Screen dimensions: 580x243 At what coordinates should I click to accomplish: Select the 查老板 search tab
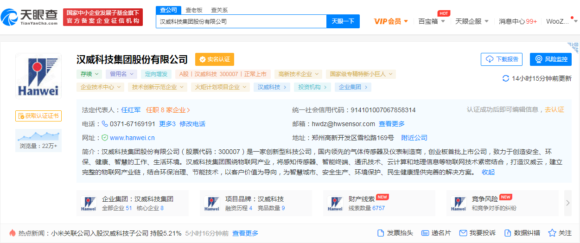[194, 10]
